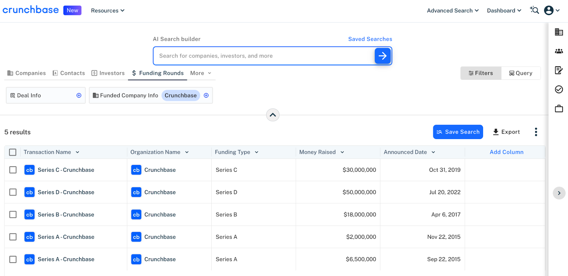Click the $50,000,000 money raised value
This screenshot has width=568, height=276.
coord(359,192)
